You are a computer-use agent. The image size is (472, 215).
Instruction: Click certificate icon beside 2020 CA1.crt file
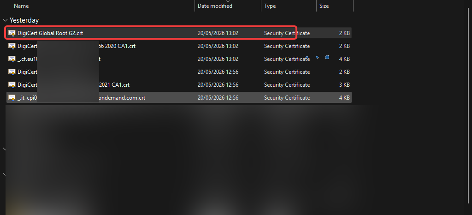tap(12, 46)
